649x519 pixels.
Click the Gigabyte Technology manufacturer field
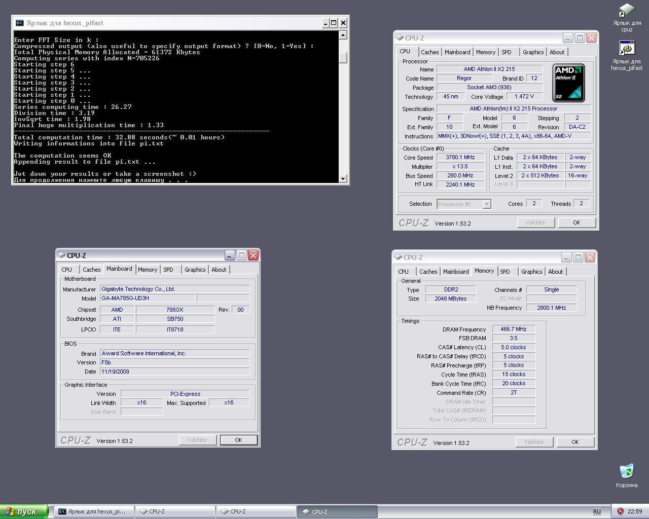pyautogui.click(x=174, y=289)
